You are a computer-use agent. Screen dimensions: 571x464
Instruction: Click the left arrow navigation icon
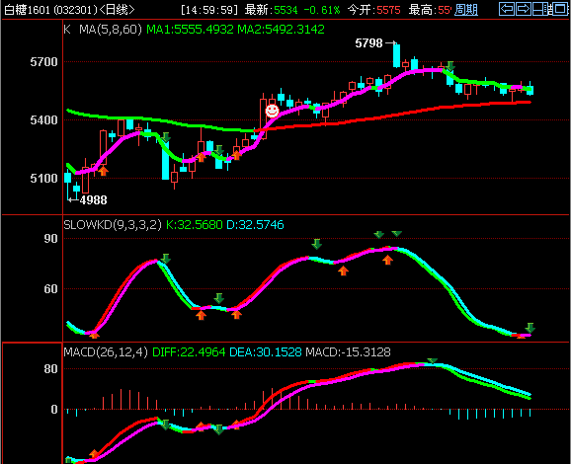[x=507, y=9]
